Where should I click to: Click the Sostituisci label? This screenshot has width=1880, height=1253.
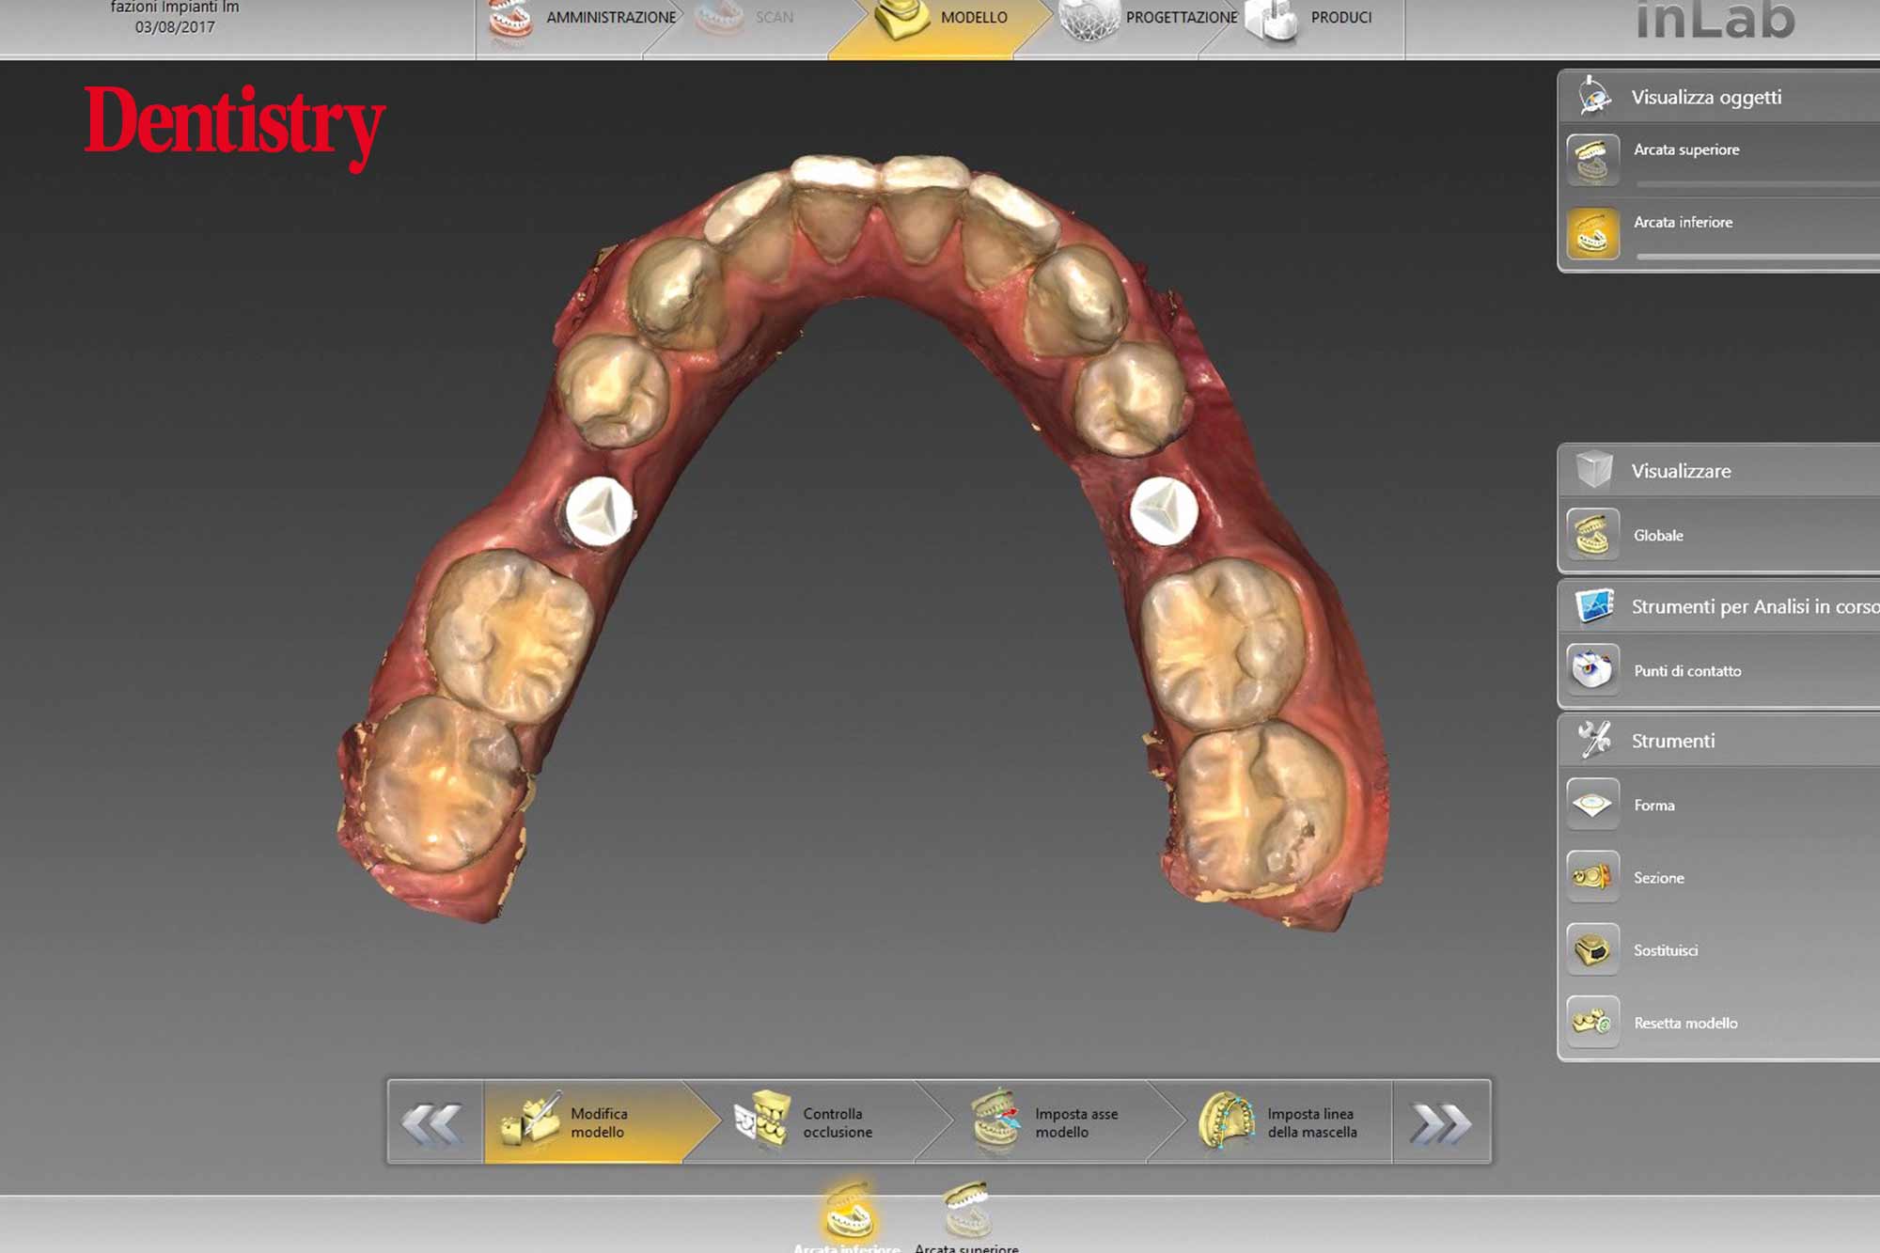click(x=1666, y=950)
